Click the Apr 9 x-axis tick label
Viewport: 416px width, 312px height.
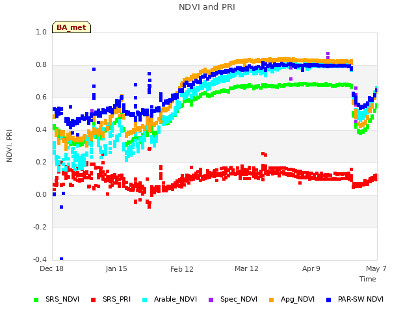(x=311, y=268)
